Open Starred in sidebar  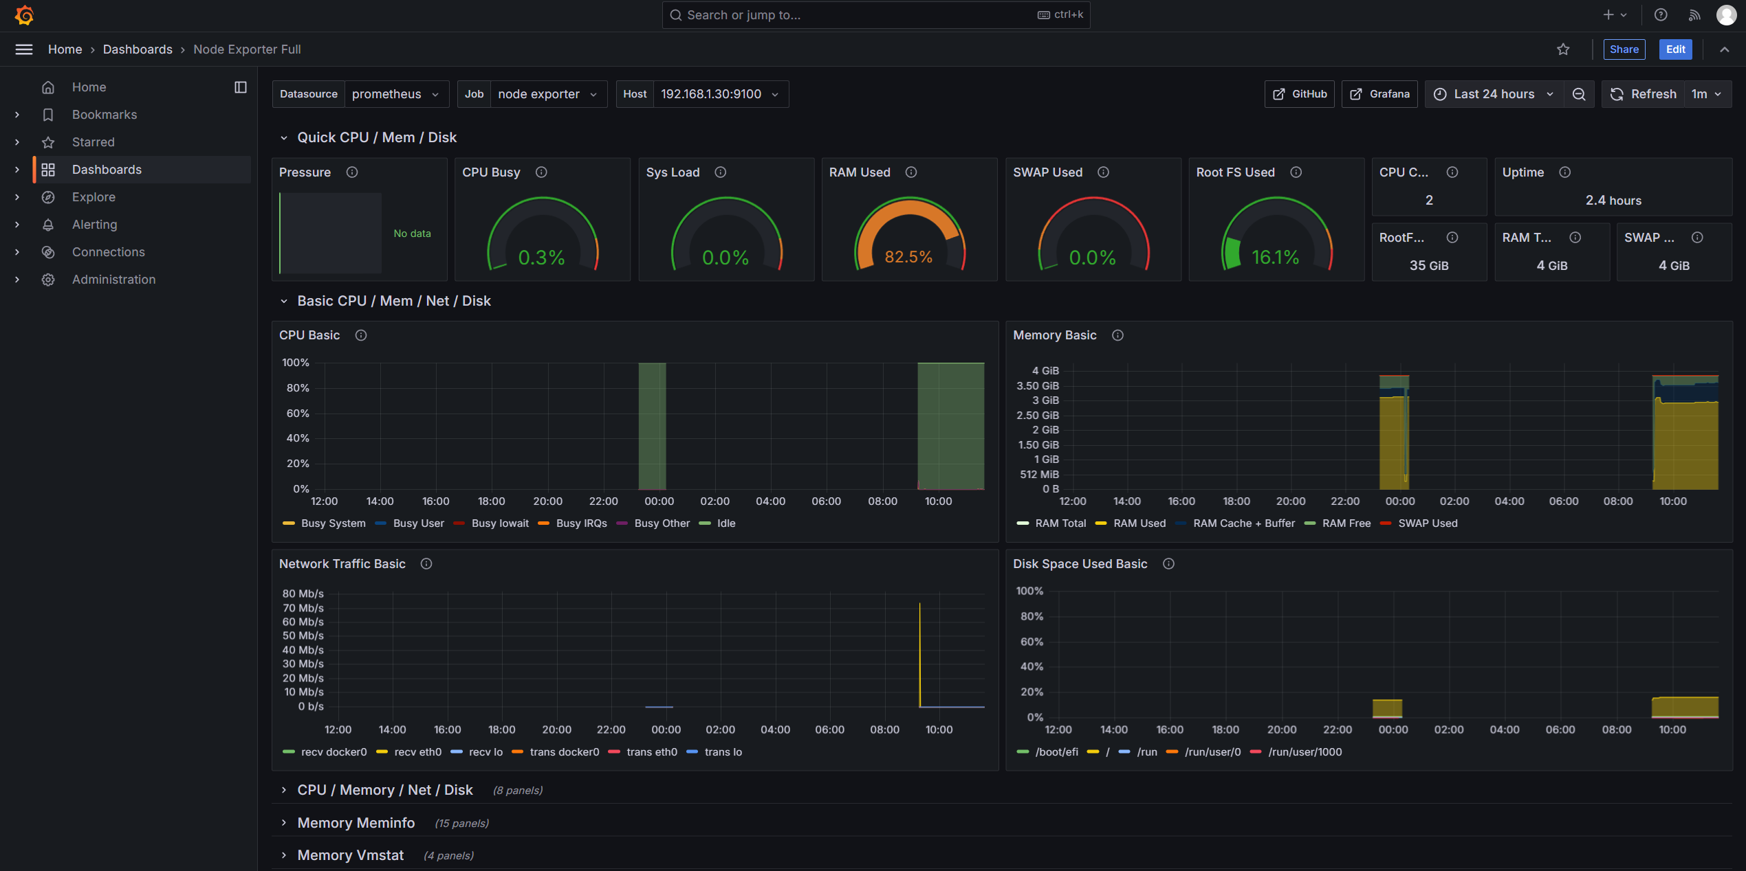[93, 142]
